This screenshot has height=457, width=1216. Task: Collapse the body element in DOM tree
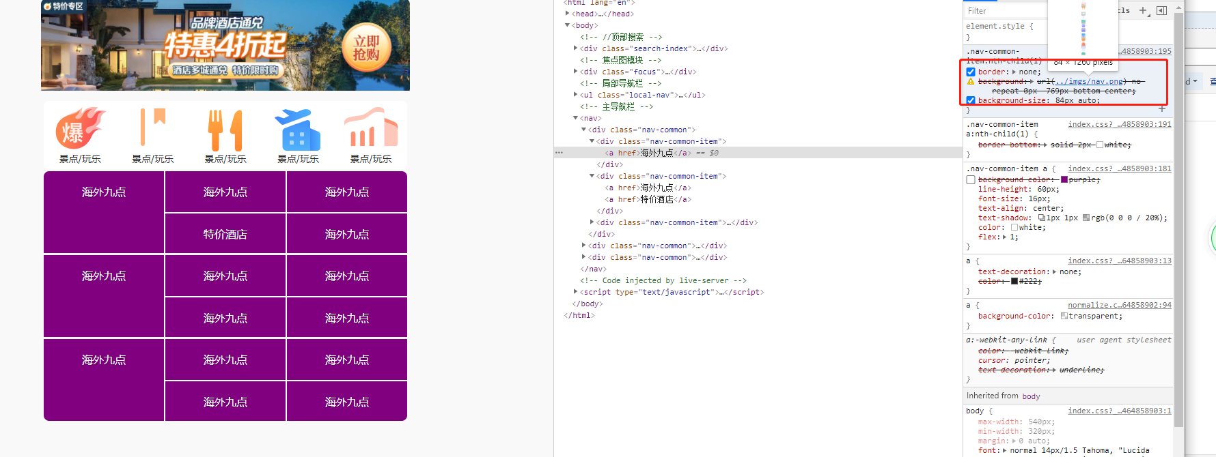coord(567,25)
